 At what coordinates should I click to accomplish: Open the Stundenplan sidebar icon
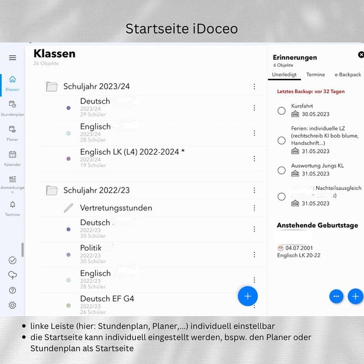pyautogui.click(x=12, y=104)
